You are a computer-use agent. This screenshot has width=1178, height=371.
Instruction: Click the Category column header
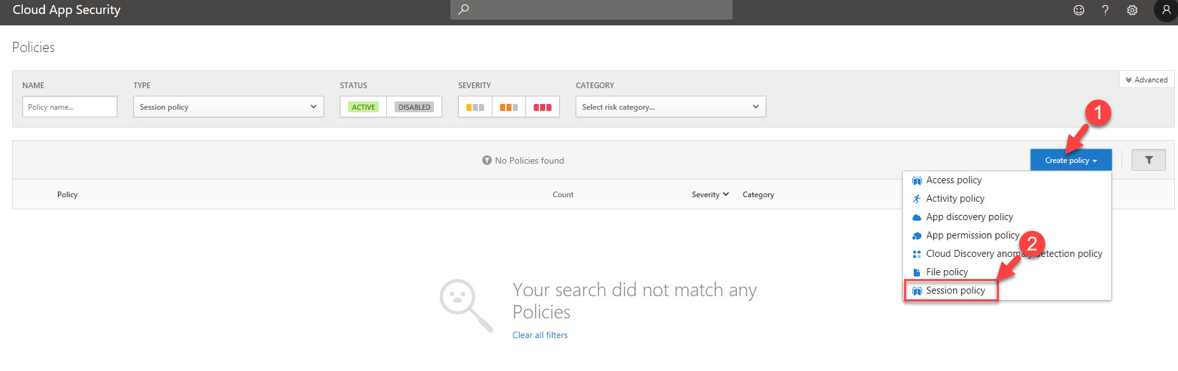coord(758,195)
